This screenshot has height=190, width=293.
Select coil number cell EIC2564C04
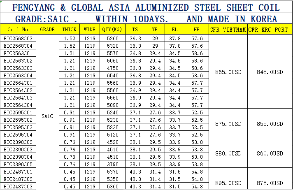click(18, 105)
